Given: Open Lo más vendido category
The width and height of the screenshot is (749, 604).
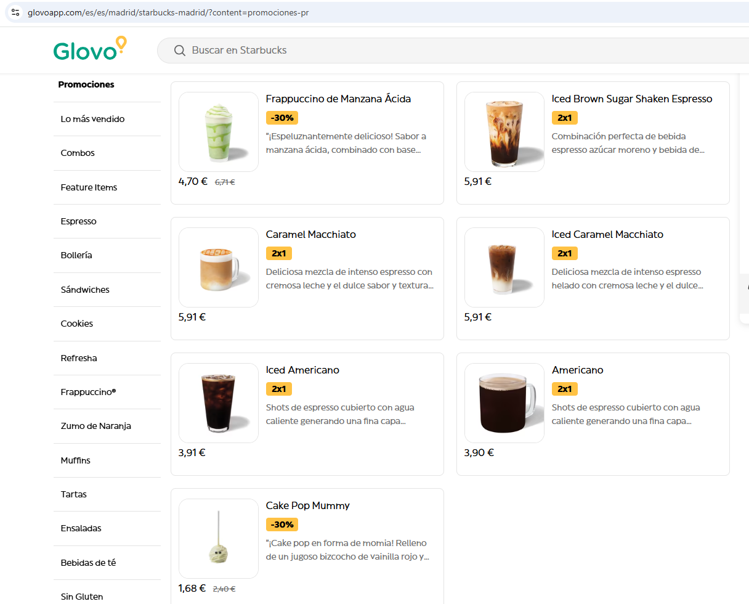Looking at the screenshot, I should [x=92, y=119].
